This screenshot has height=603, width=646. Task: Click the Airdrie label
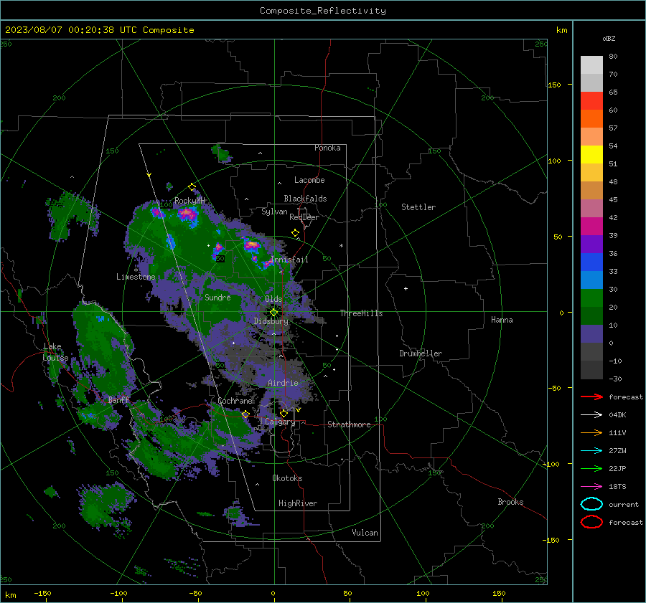point(283,383)
